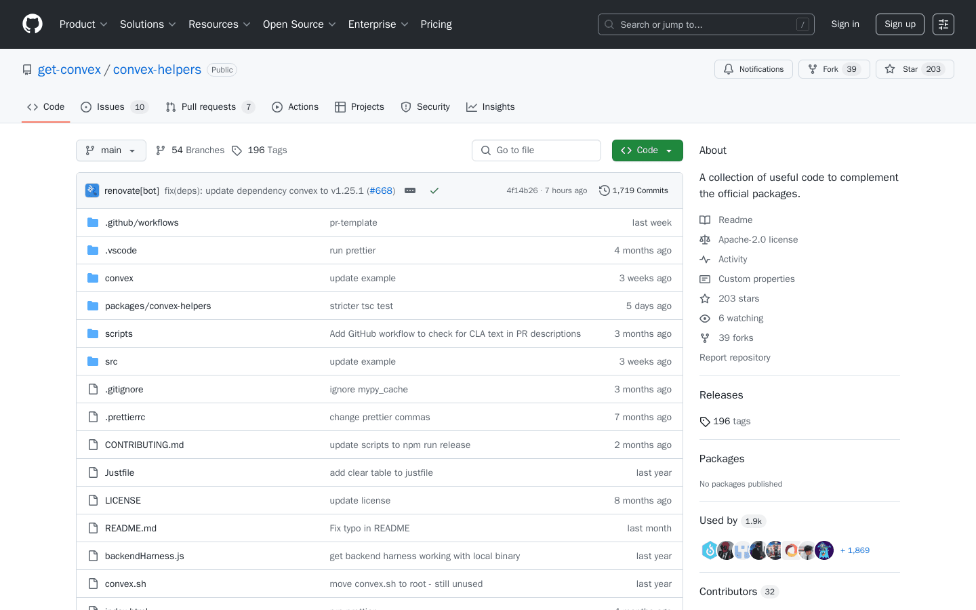Open the Justfile
Image resolution: width=976 pixels, height=610 pixels.
point(119,473)
